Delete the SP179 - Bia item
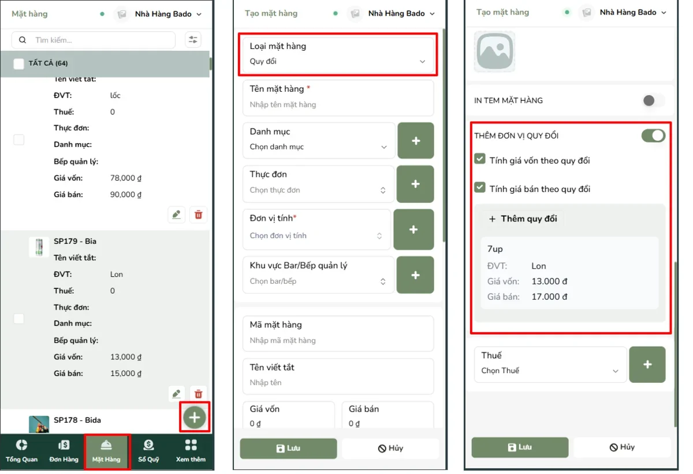The width and height of the screenshot is (693, 474). (199, 394)
